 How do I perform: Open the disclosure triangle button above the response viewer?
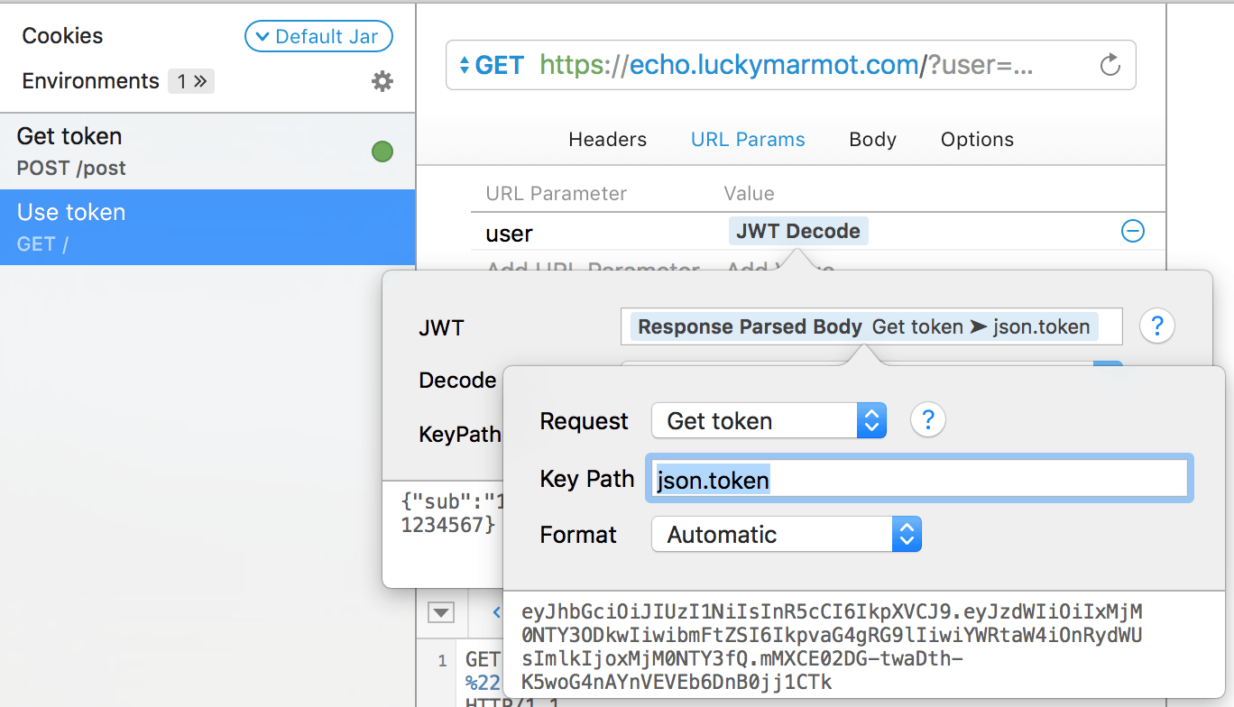(441, 613)
